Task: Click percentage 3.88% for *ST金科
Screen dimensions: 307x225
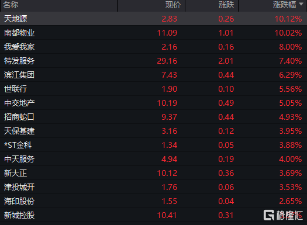Action: [291, 145]
